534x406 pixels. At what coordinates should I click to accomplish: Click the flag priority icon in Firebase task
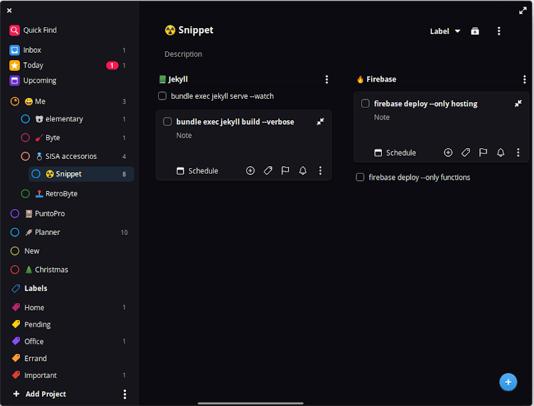(483, 153)
